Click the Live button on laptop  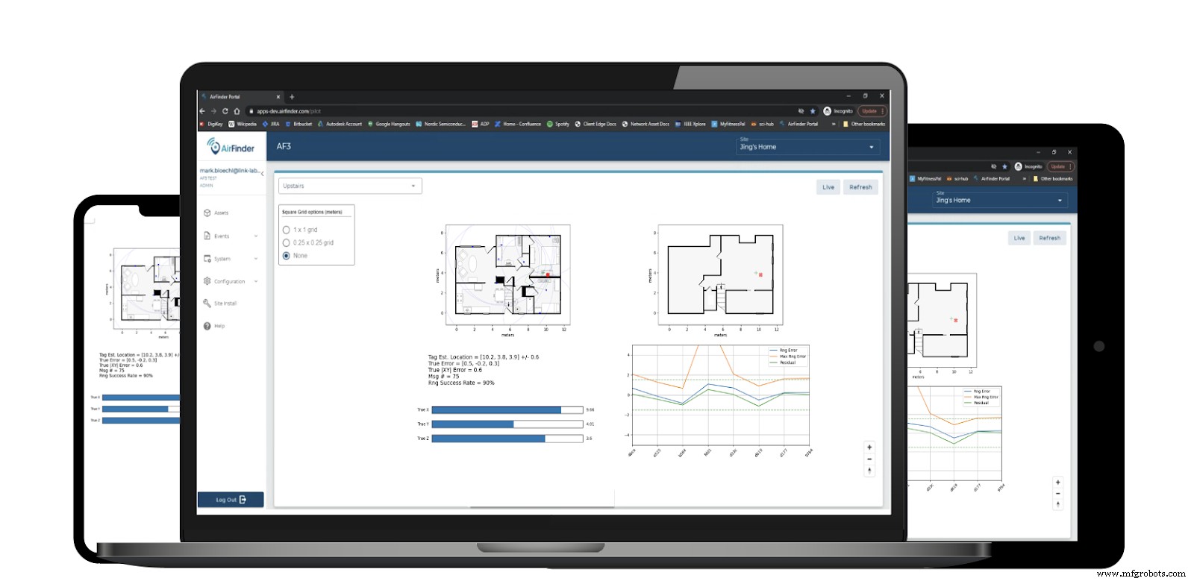828,187
